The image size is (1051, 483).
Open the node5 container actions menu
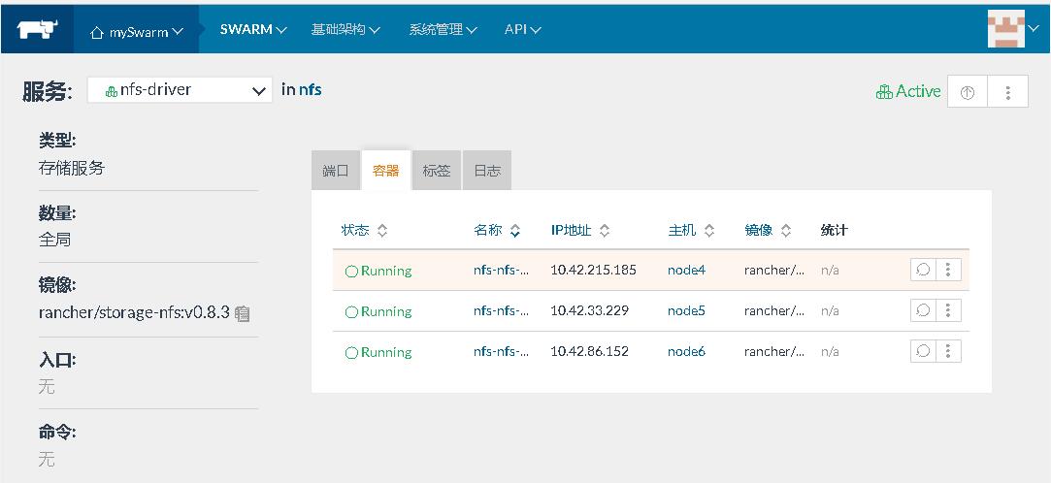[x=948, y=310]
